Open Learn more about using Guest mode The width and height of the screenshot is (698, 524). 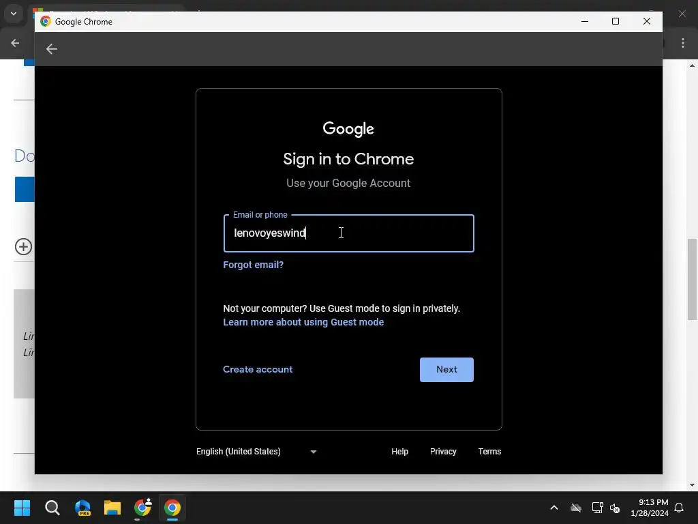pyautogui.click(x=303, y=322)
